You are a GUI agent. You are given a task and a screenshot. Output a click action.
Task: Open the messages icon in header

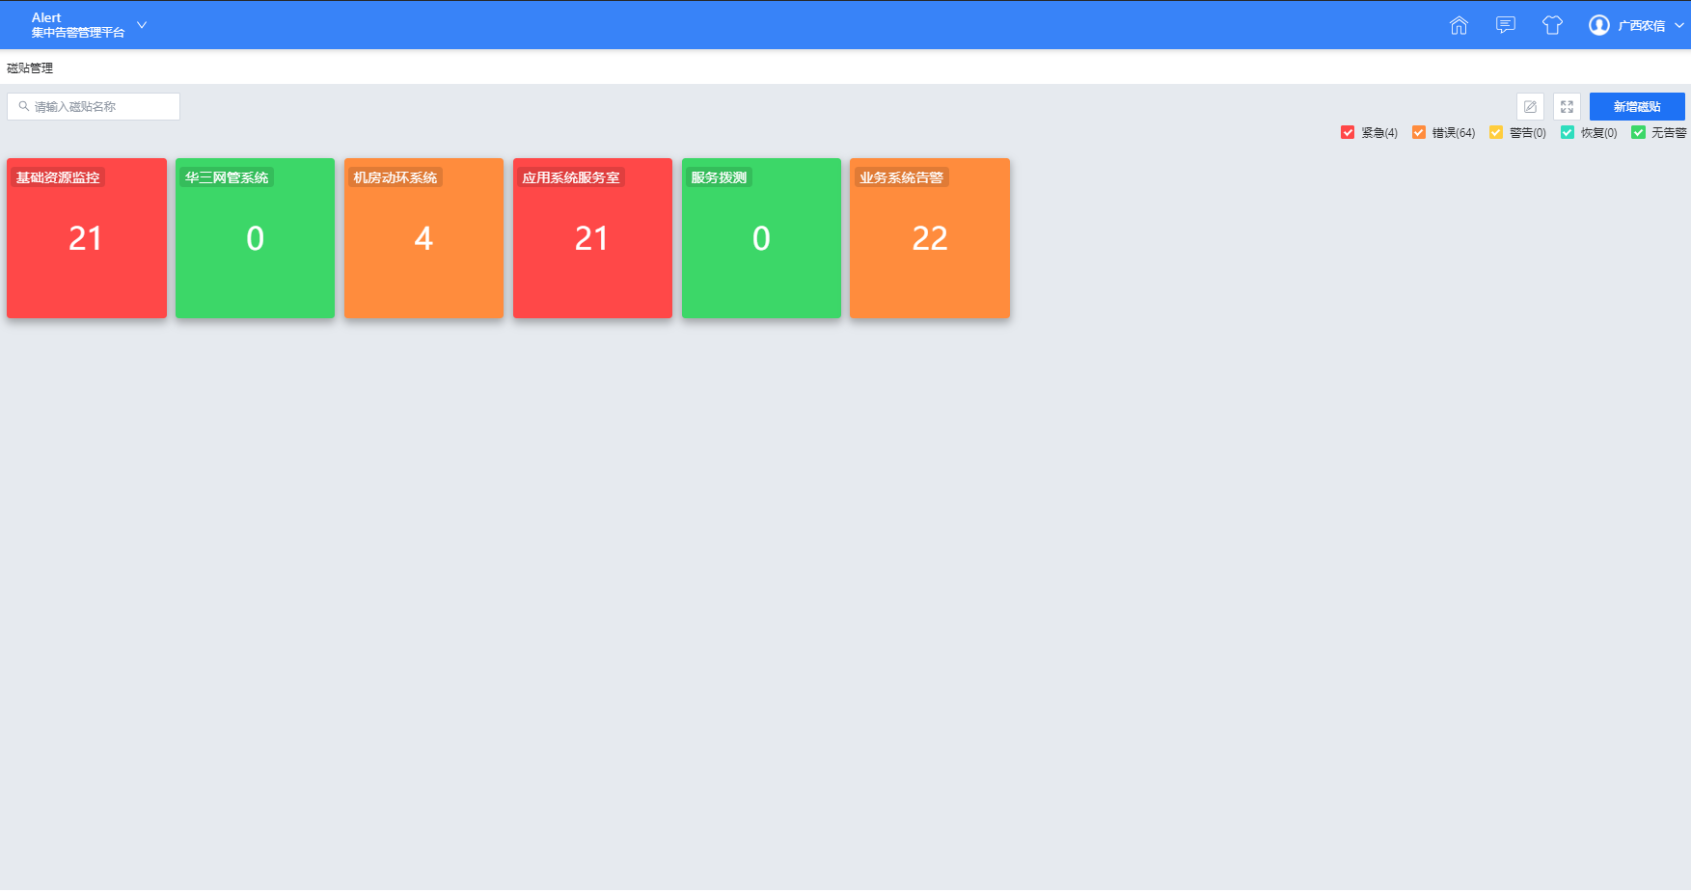[1506, 25]
